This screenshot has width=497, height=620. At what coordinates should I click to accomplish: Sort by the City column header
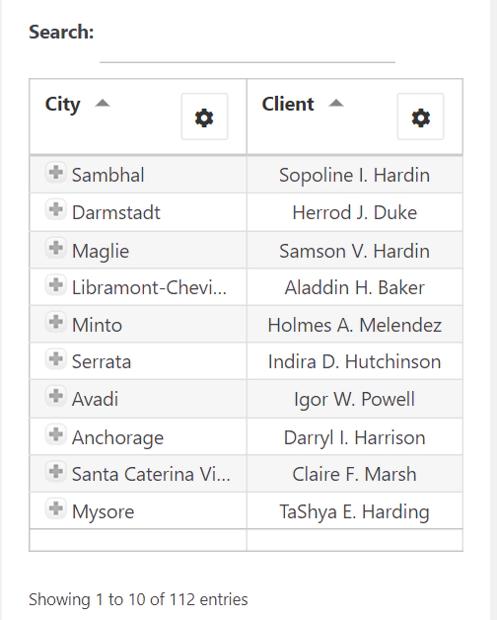[62, 104]
